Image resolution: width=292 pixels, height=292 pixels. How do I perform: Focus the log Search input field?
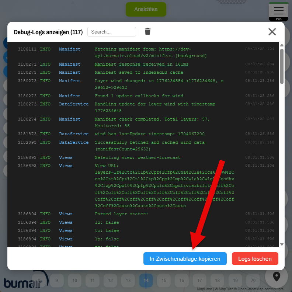[111, 32]
